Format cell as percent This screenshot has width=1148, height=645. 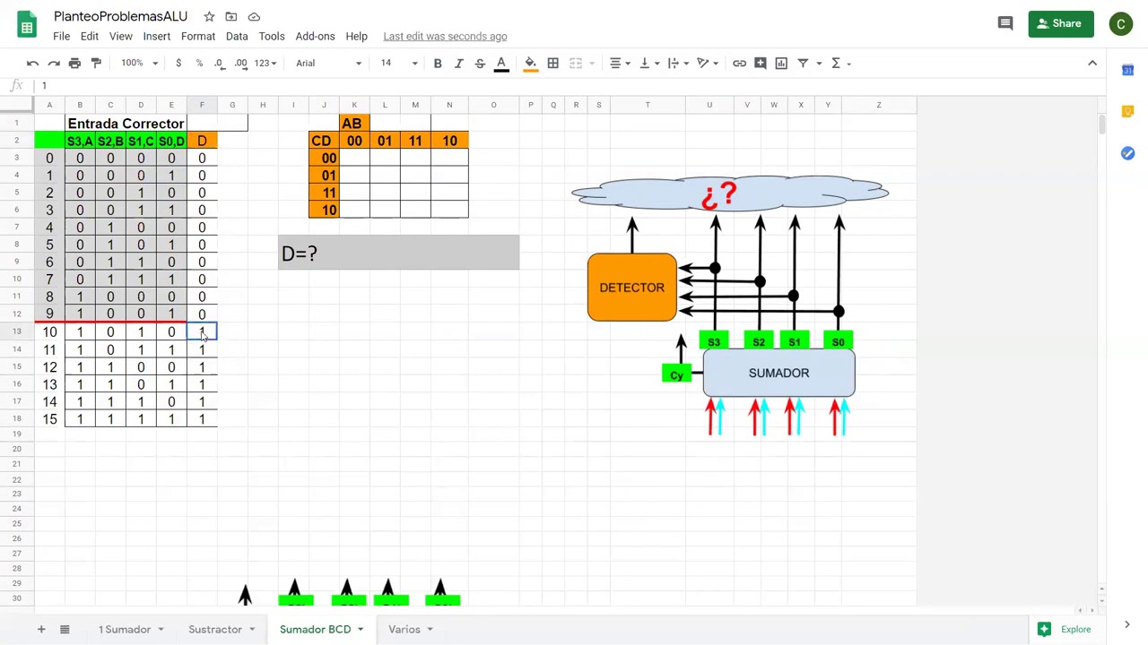pos(199,63)
